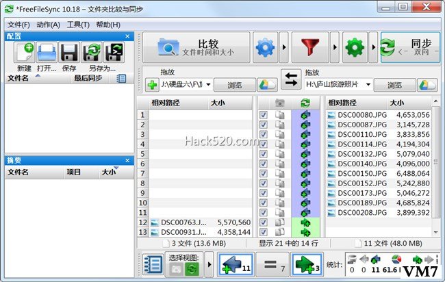Click the category icon in row 4
Image resolution: width=445 pixels, height=282 pixels.
(x=279, y=144)
